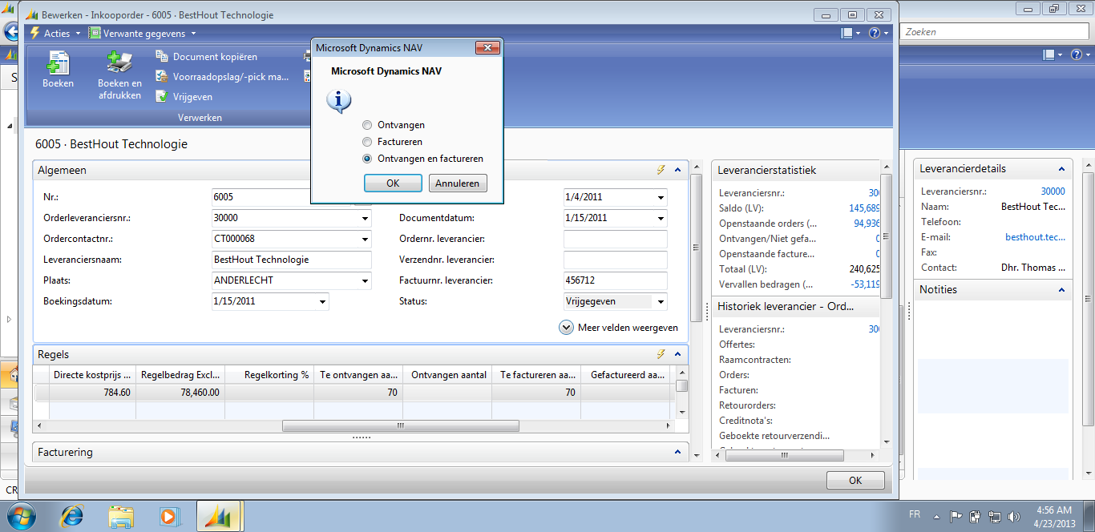This screenshot has height=532, width=1095.
Task: Click the Nr. field showing 6005
Action: coord(283,197)
